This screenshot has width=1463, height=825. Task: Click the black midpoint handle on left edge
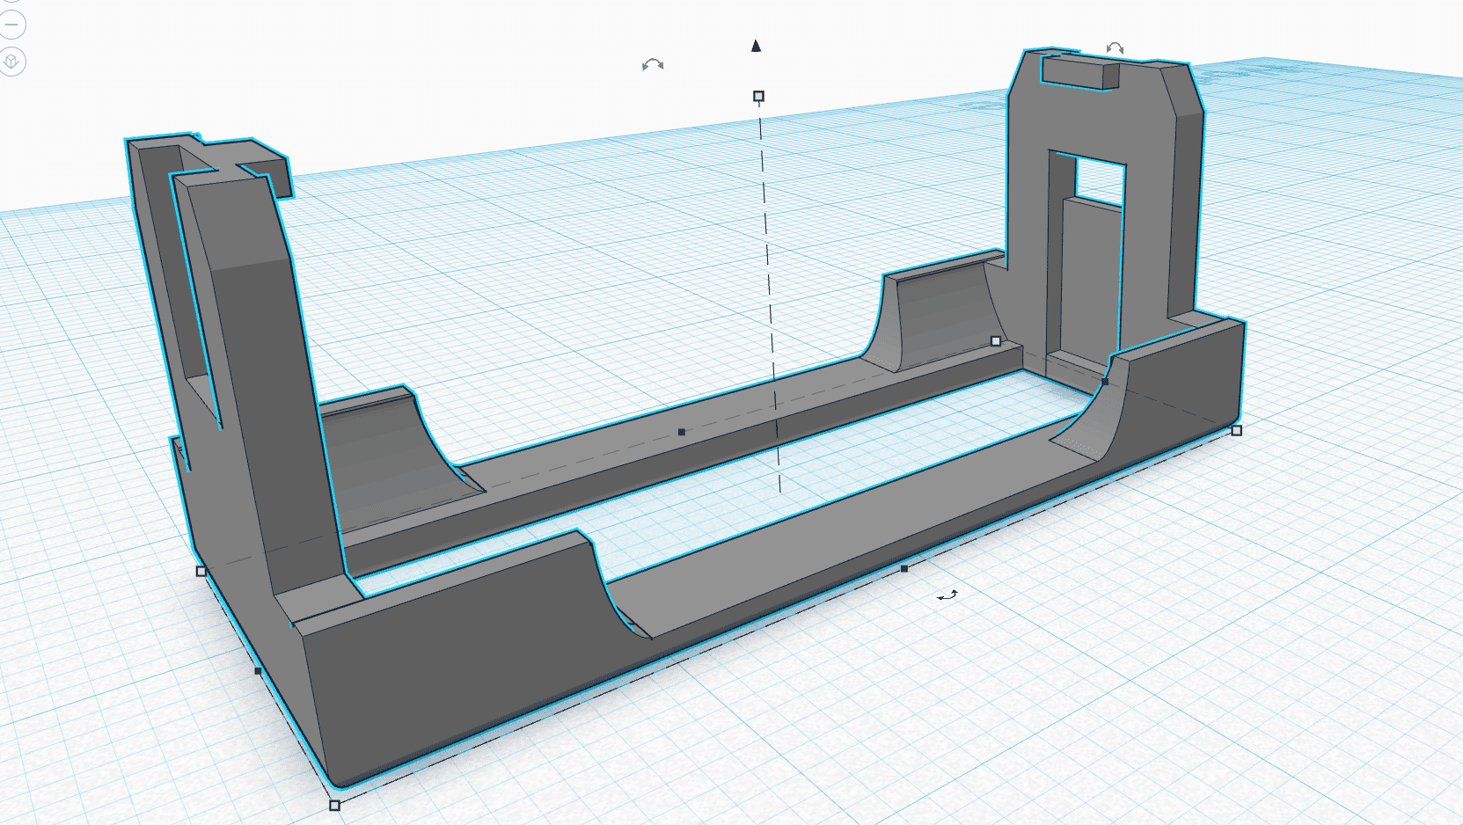(x=258, y=671)
